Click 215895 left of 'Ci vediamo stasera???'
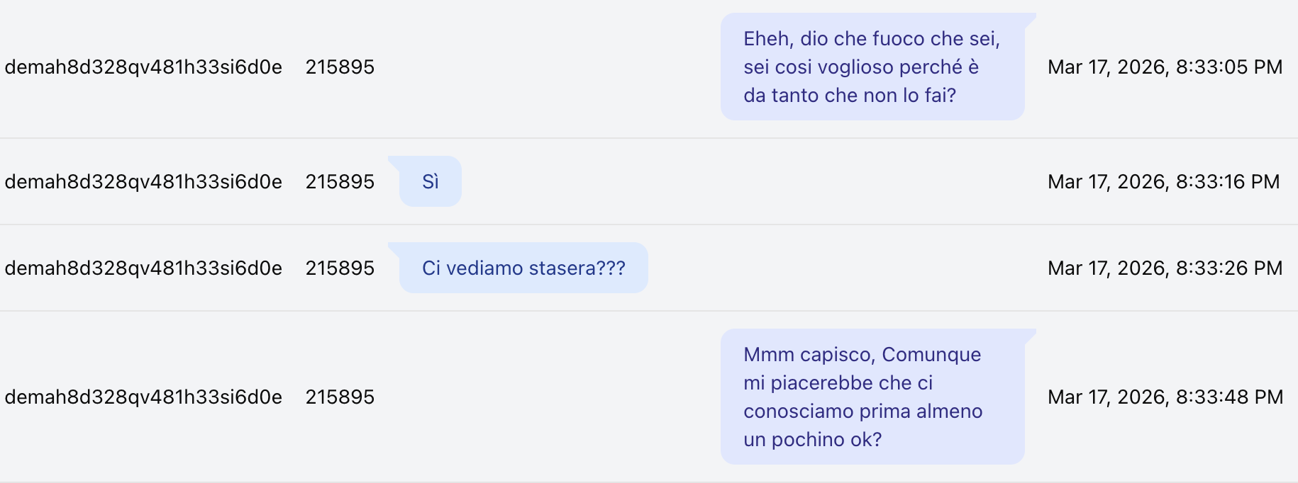1298x483 pixels. click(x=340, y=268)
